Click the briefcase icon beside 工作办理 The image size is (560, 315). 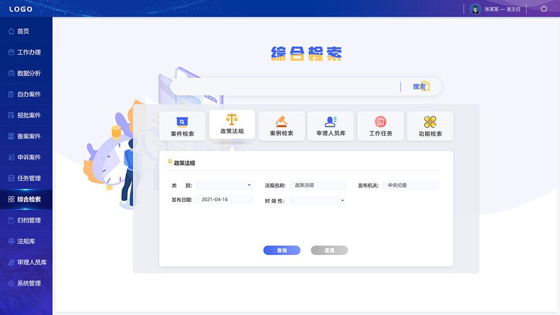coord(11,52)
